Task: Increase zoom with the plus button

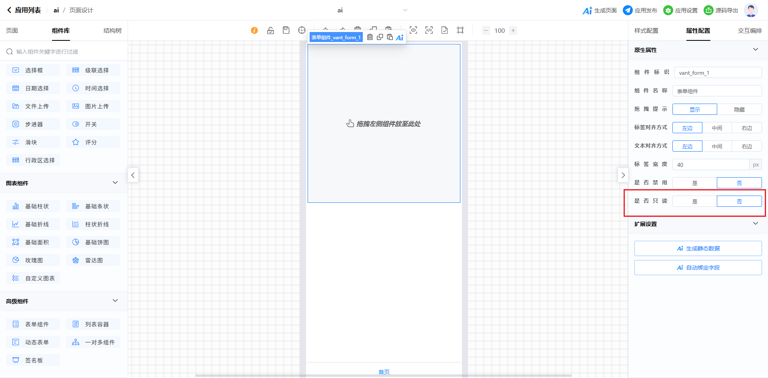Action: pos(513,30)
